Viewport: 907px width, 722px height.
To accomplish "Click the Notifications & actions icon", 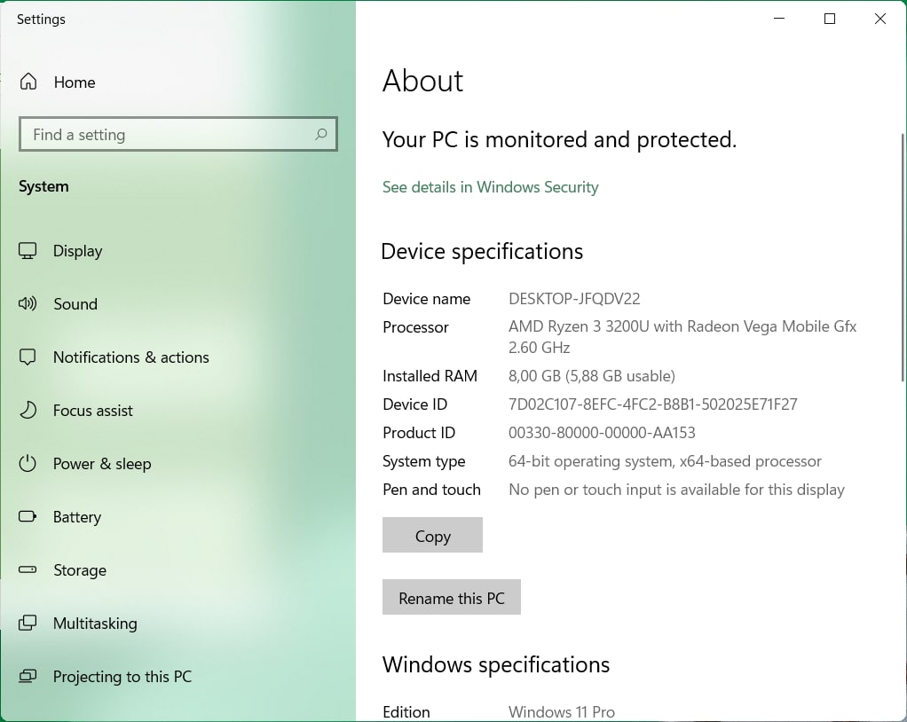I will coord(28,357).
